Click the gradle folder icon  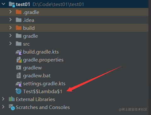click(x=19, y=36)
